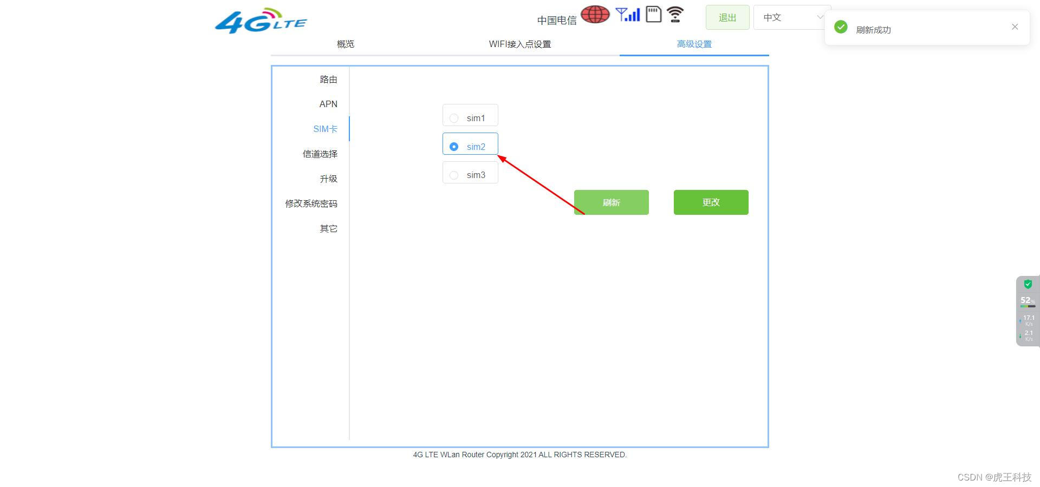The width and height of the screenshot is (1040, 487).
Task: Close the 刷新成功 notification toast
Action: pos(1015,27)
